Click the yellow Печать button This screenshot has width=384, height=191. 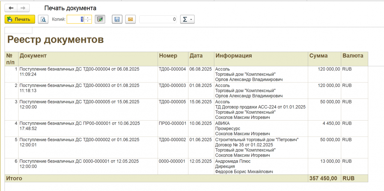click(20, 19)
